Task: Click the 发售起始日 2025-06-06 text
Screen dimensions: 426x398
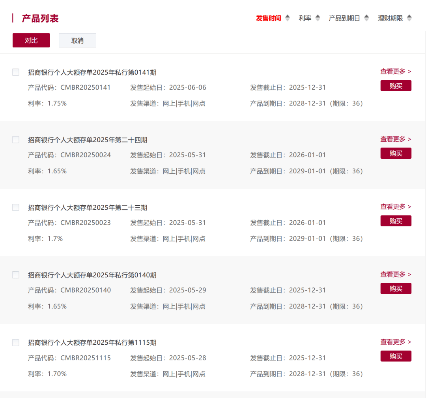Action: (168, 87)
